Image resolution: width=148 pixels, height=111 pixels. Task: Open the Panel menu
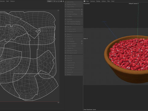point(113,1)
